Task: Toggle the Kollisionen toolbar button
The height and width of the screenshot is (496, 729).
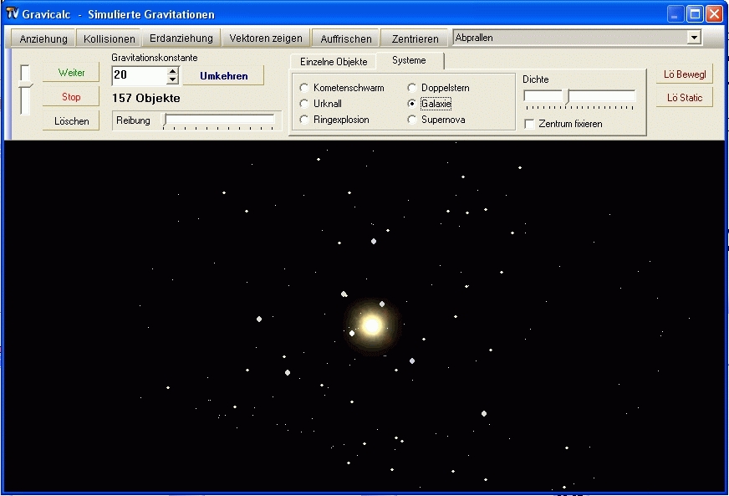Action: click(109, 38)
